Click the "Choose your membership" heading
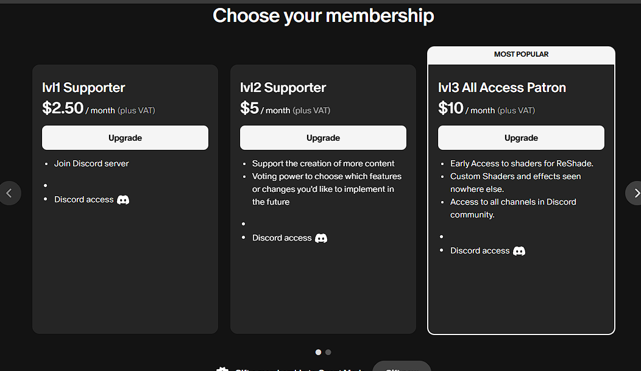Image resolution: width=641 pixels, height=371 pixels. point(323,16)
